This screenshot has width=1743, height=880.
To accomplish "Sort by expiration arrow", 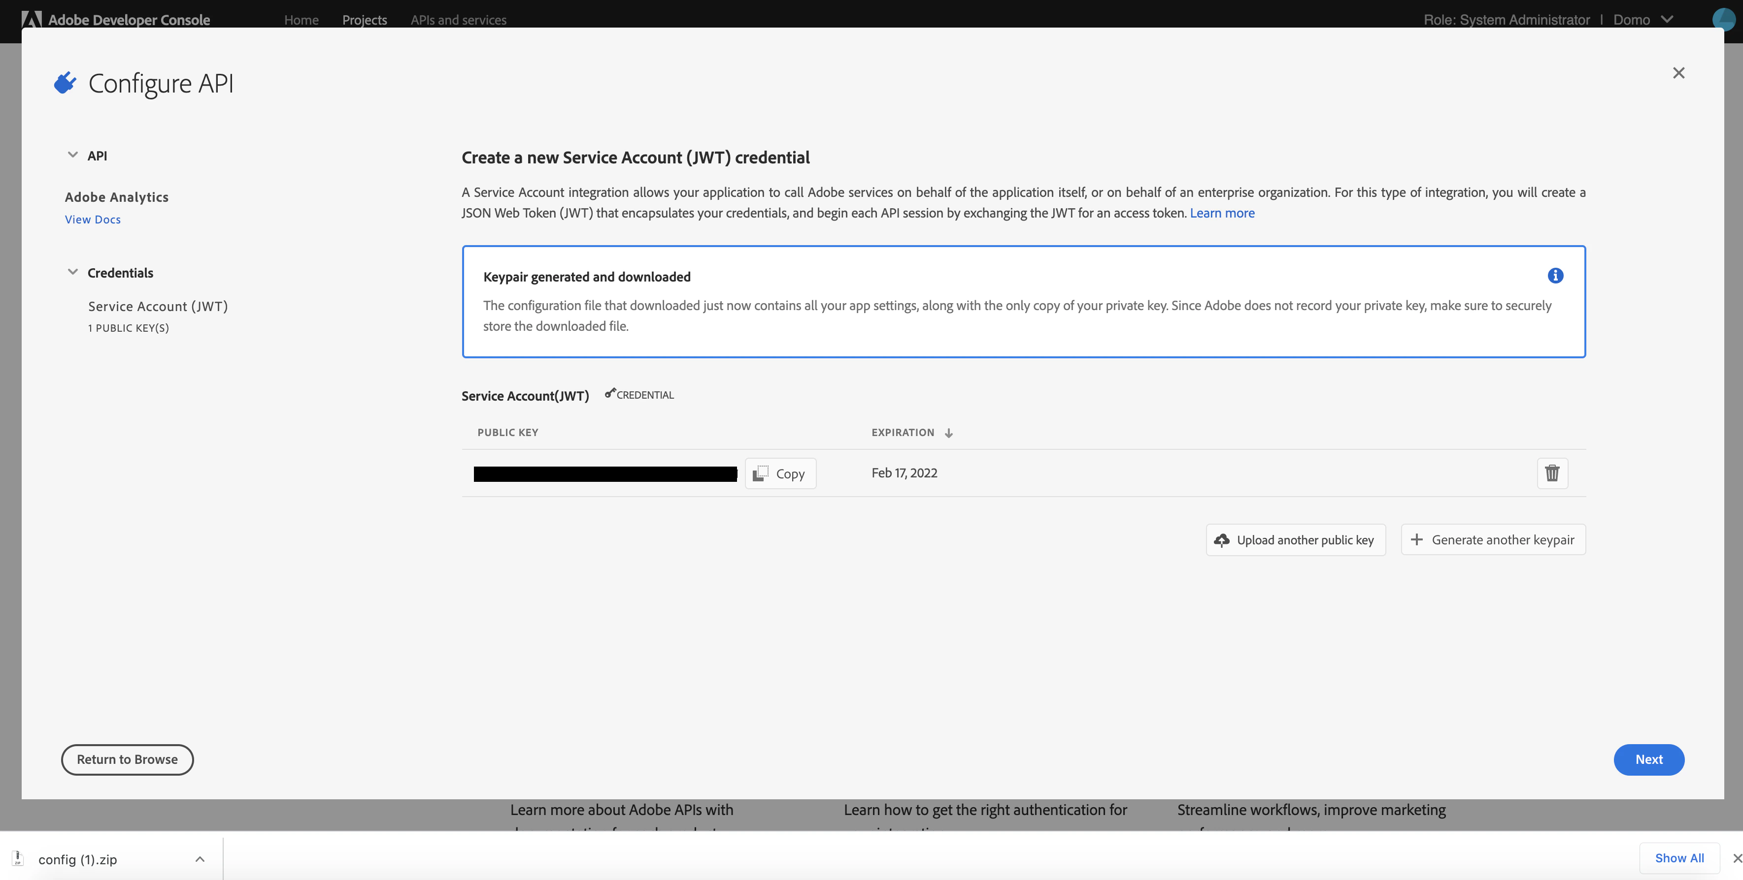I will [949, 433].
